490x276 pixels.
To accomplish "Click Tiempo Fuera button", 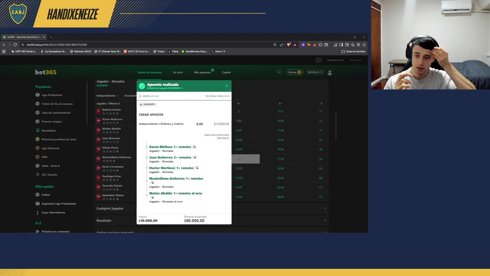I will click(355, 60).
